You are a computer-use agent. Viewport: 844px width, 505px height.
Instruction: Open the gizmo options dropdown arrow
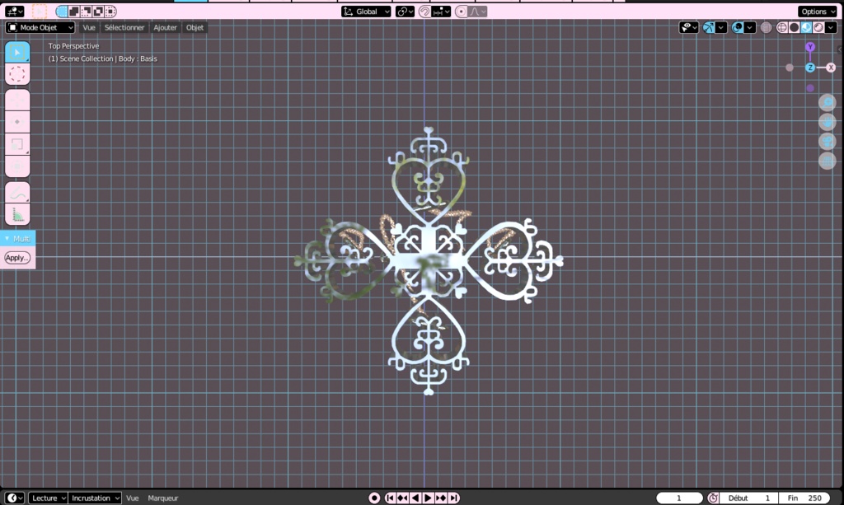pyautogui.click(x=722, y=27)
